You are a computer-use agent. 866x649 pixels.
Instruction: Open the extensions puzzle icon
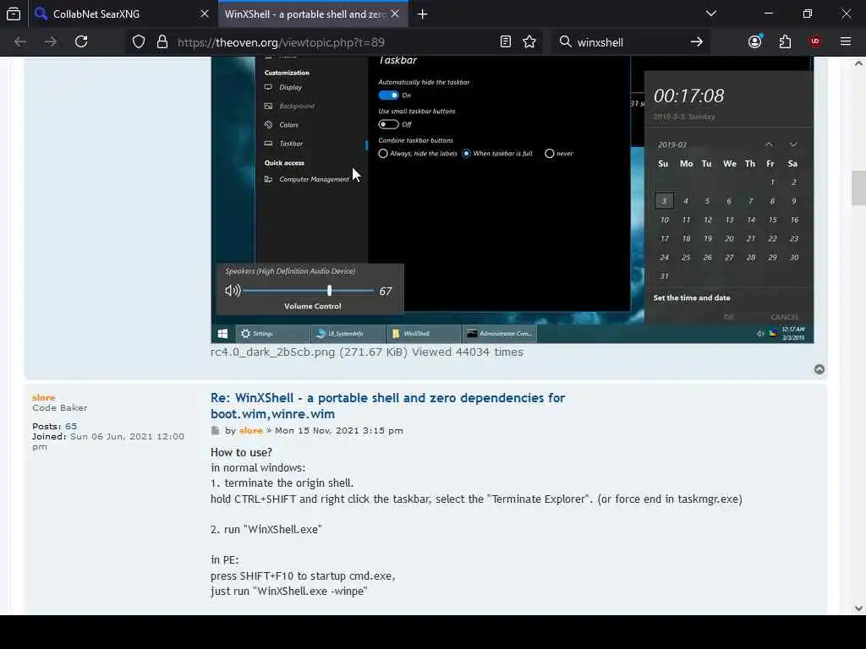(x=785, y=41)
